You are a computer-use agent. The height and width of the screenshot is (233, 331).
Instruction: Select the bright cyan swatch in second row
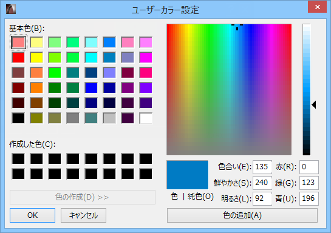point(91,58)
